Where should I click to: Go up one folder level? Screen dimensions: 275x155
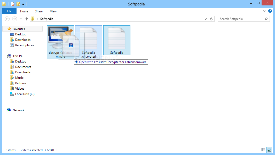click(x=27, y=19)
